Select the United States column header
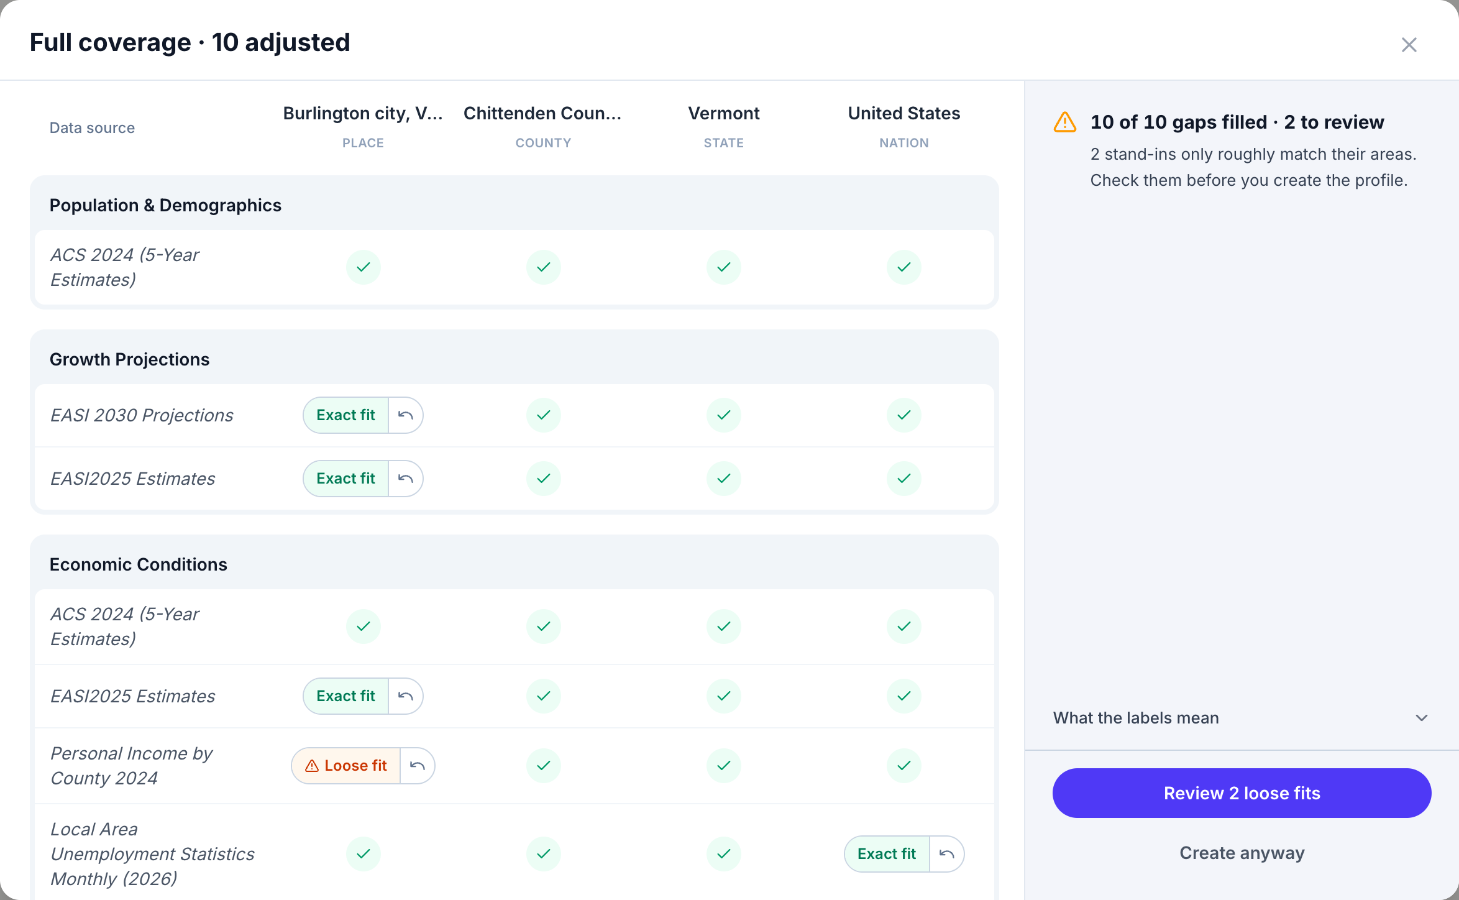1459x900 pixels. click(904, 126)
